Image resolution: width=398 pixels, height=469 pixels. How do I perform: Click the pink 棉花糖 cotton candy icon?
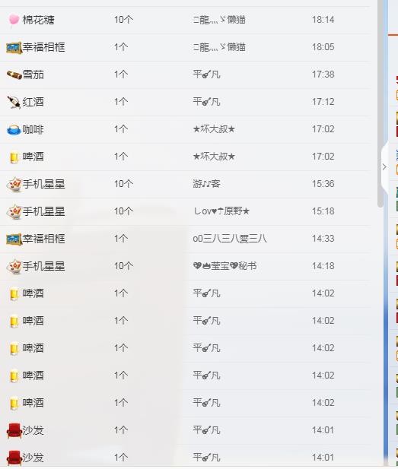click(14, 20)
